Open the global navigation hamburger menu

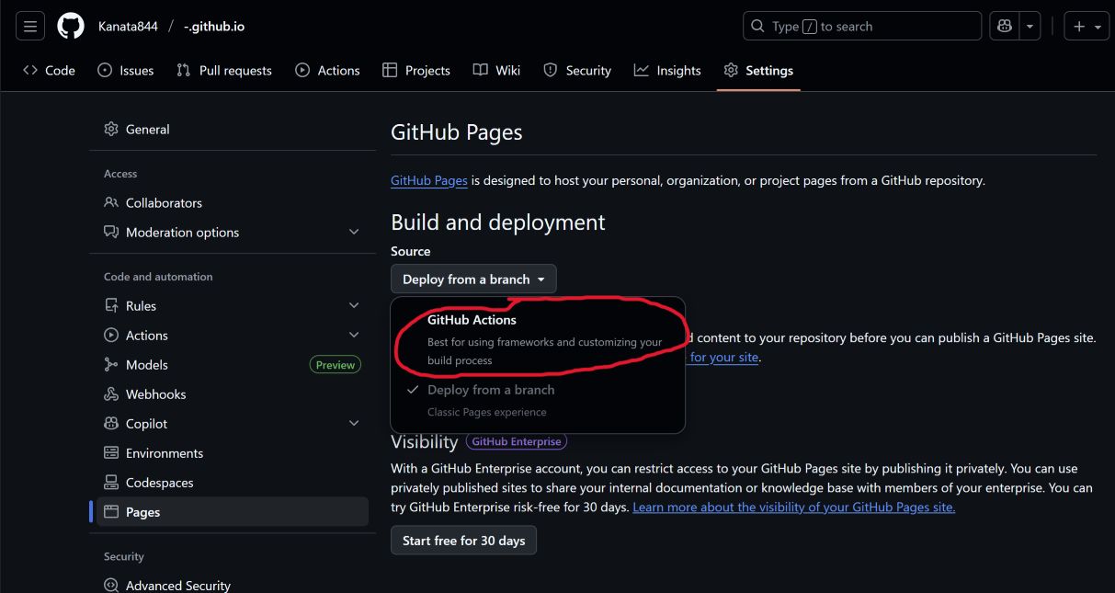coord(29,25)
